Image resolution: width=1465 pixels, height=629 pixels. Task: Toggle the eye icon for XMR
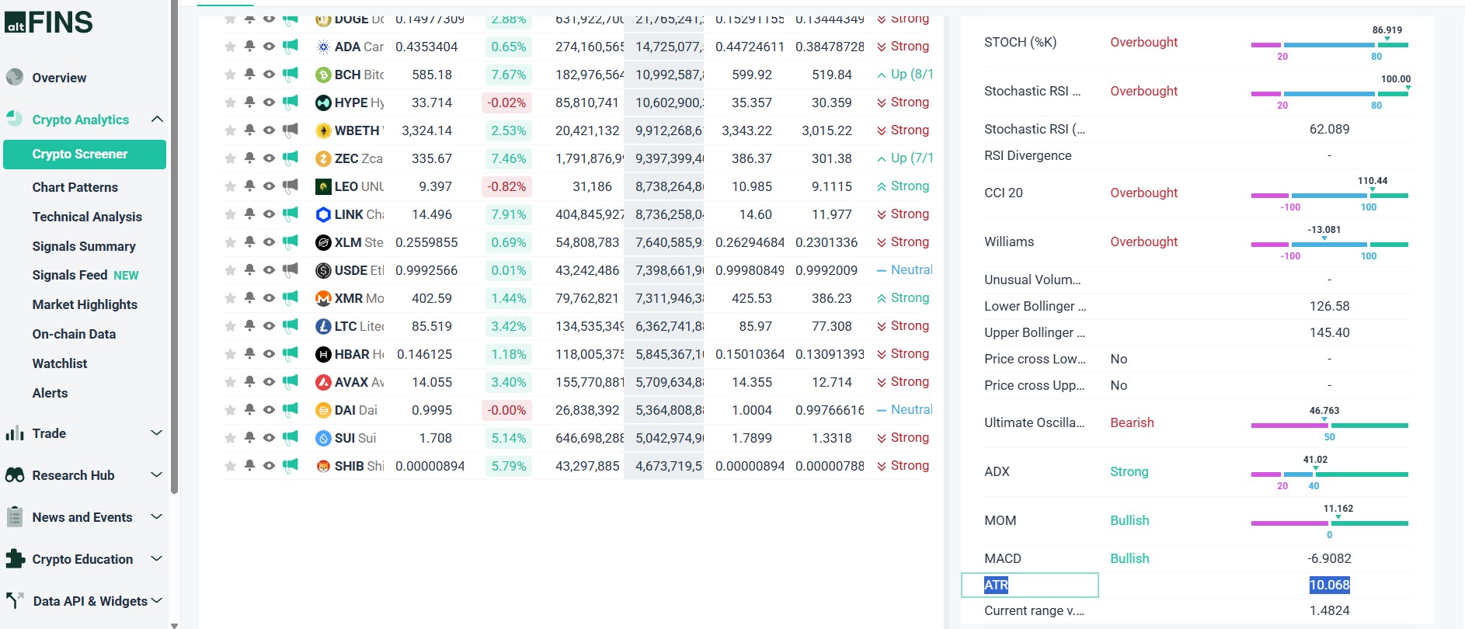click(x=269, y=297)
